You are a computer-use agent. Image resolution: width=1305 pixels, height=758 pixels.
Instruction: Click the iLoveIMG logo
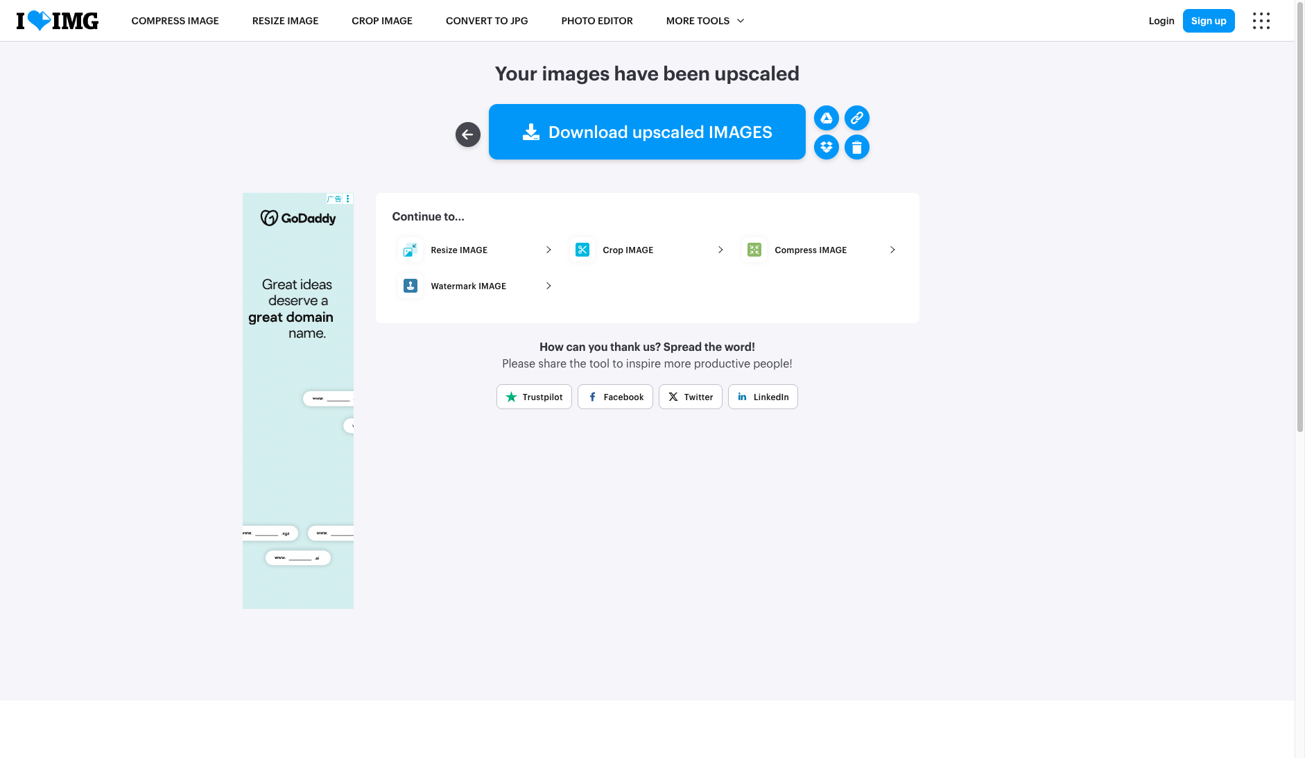point(58,21)
